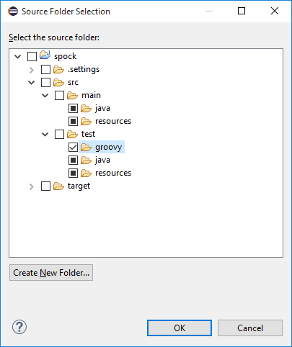The image size is (292, 347).
Task: Collapse the test tree node
Action: (x=45, y=135)
